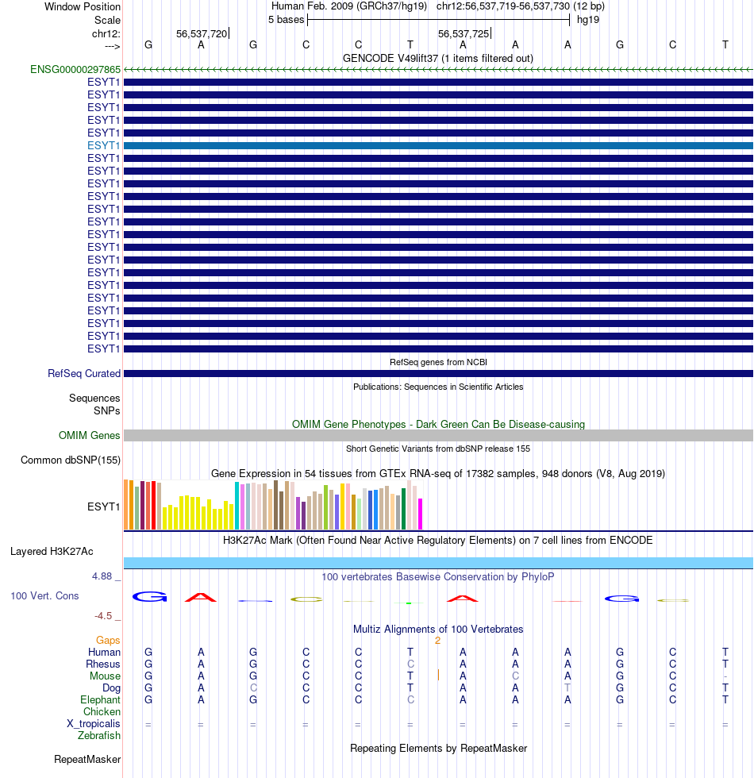Open Multiz Alignments of 100 Vertebrates title
The width and height of the screenshot is (754, 778).
click(x=438, y=629)
